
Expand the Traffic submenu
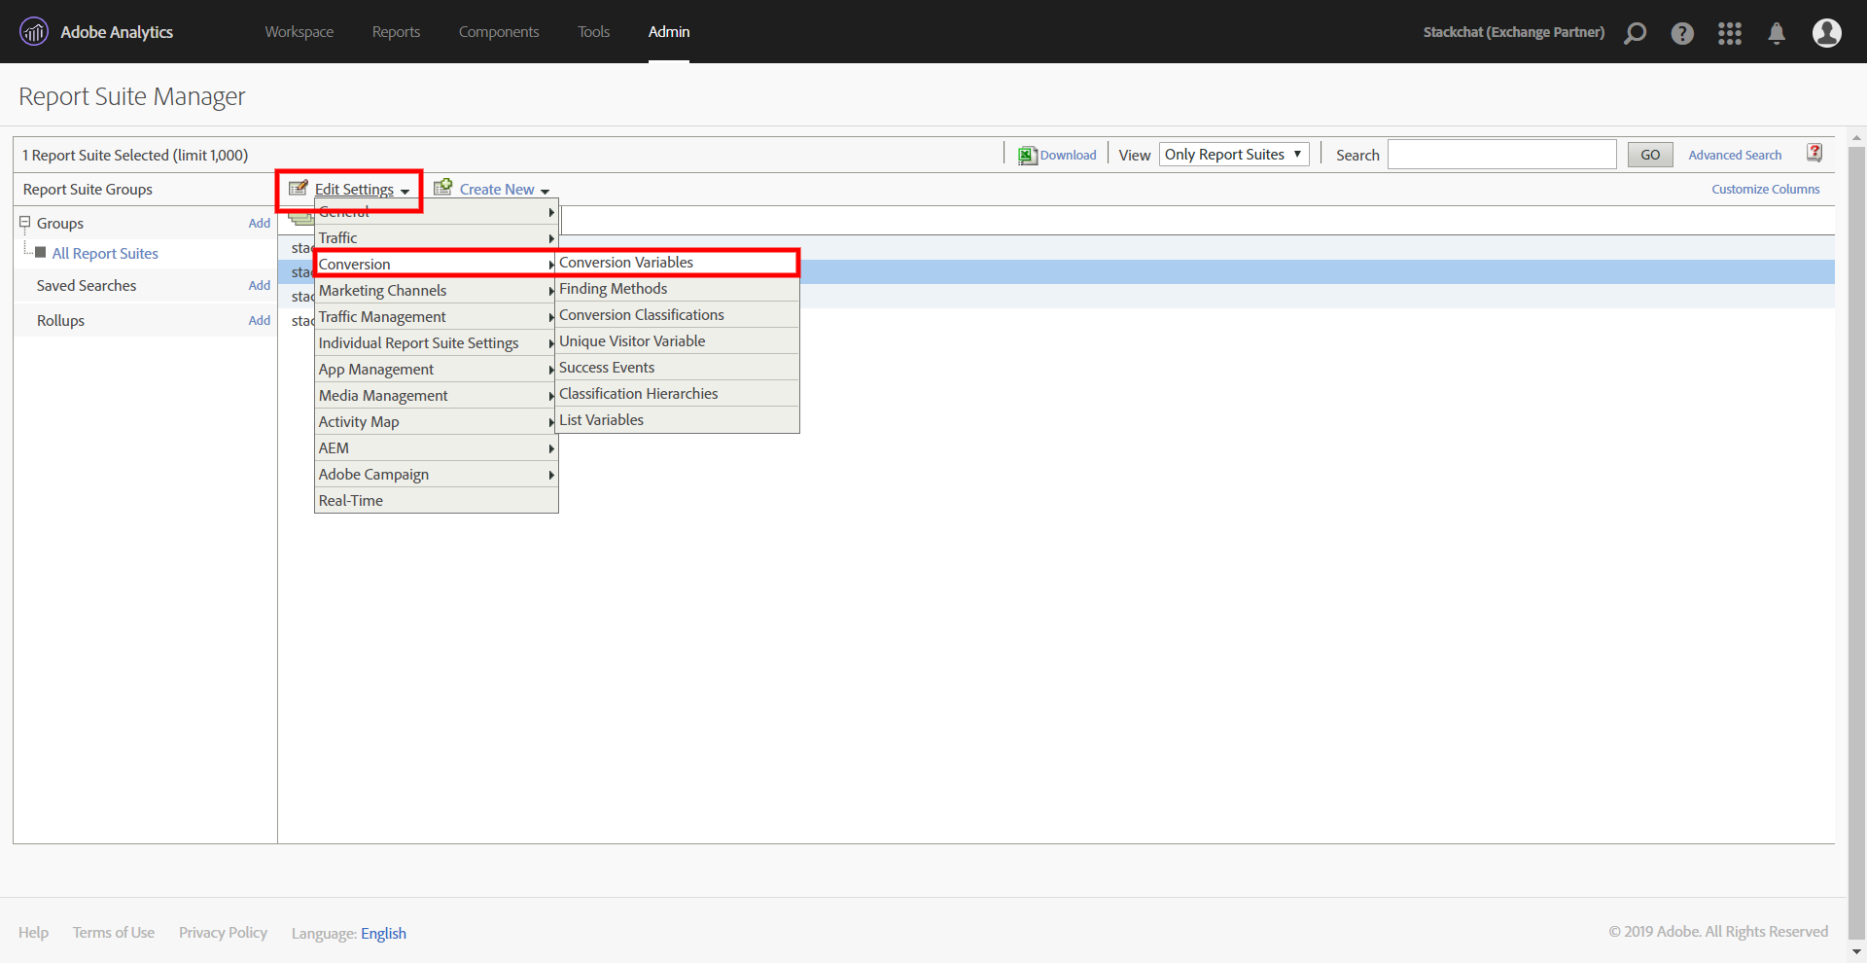point(437,238)
